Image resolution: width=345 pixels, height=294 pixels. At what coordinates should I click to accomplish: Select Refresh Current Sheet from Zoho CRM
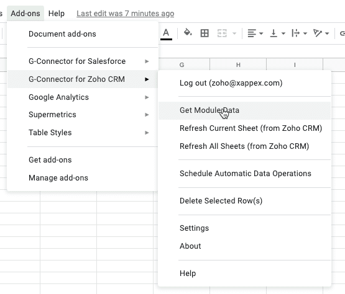(x=245, y=128)
